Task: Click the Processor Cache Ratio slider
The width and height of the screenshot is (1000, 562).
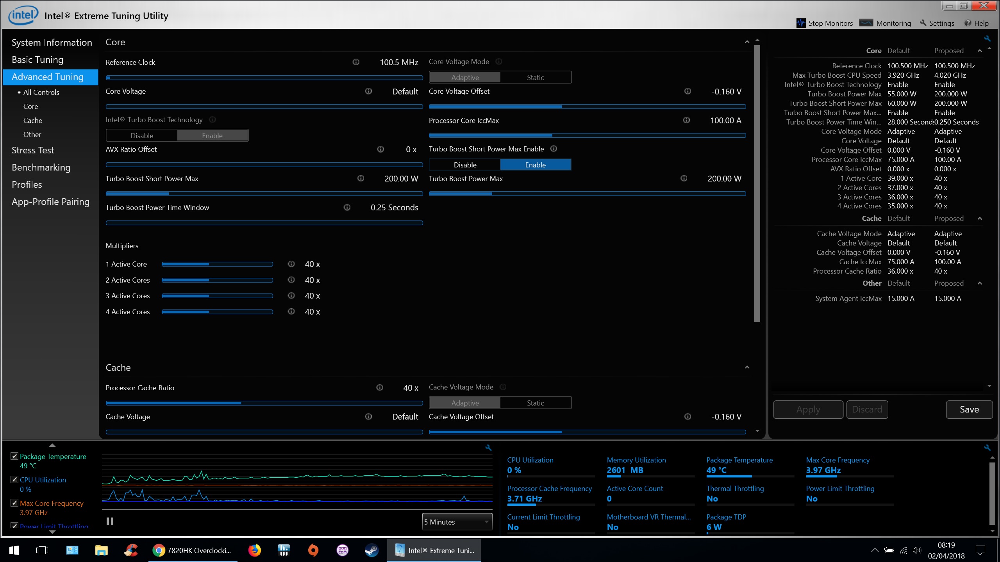Action: click(264, 403)
